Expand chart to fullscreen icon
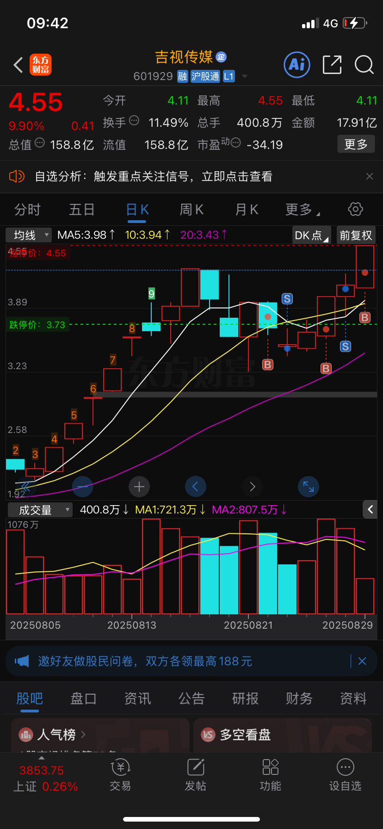The height and width of the screenshot is (829, 383). click(x=309, y=487)
